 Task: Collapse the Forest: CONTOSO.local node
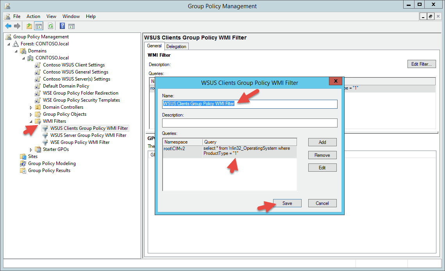click(9, 44)
